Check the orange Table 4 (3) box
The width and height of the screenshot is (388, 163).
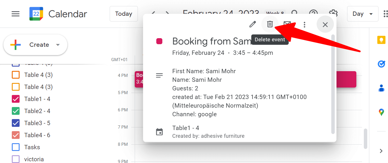[x=16, y=75]
